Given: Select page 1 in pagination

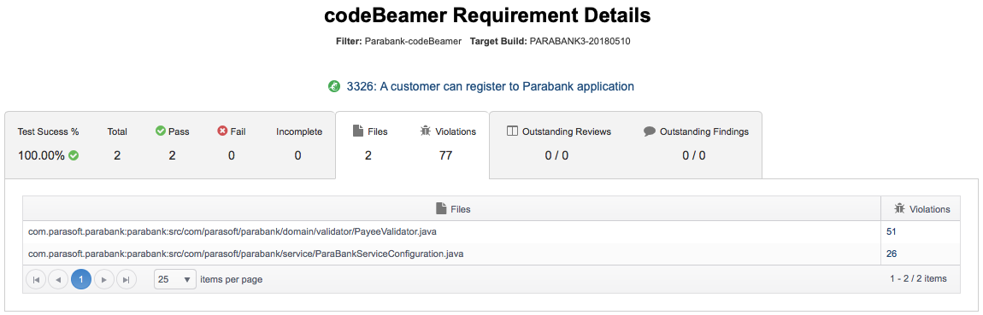Looking at the screenshot, I should [81, 279].
